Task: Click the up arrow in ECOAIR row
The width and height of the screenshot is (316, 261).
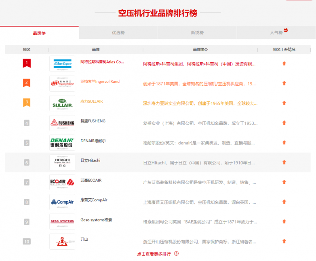Action: [x=284, y=182]
